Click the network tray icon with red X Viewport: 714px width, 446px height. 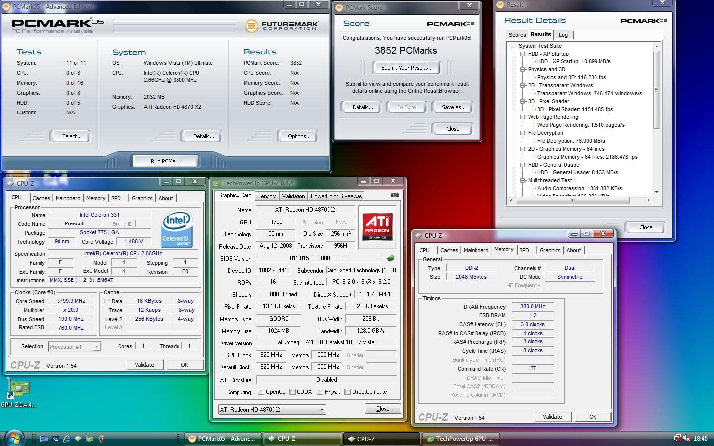(677, 438)
